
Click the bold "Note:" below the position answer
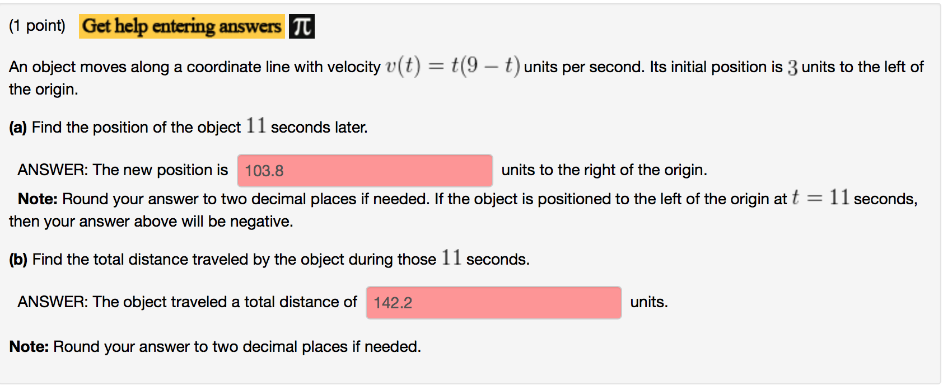(38, 199)
